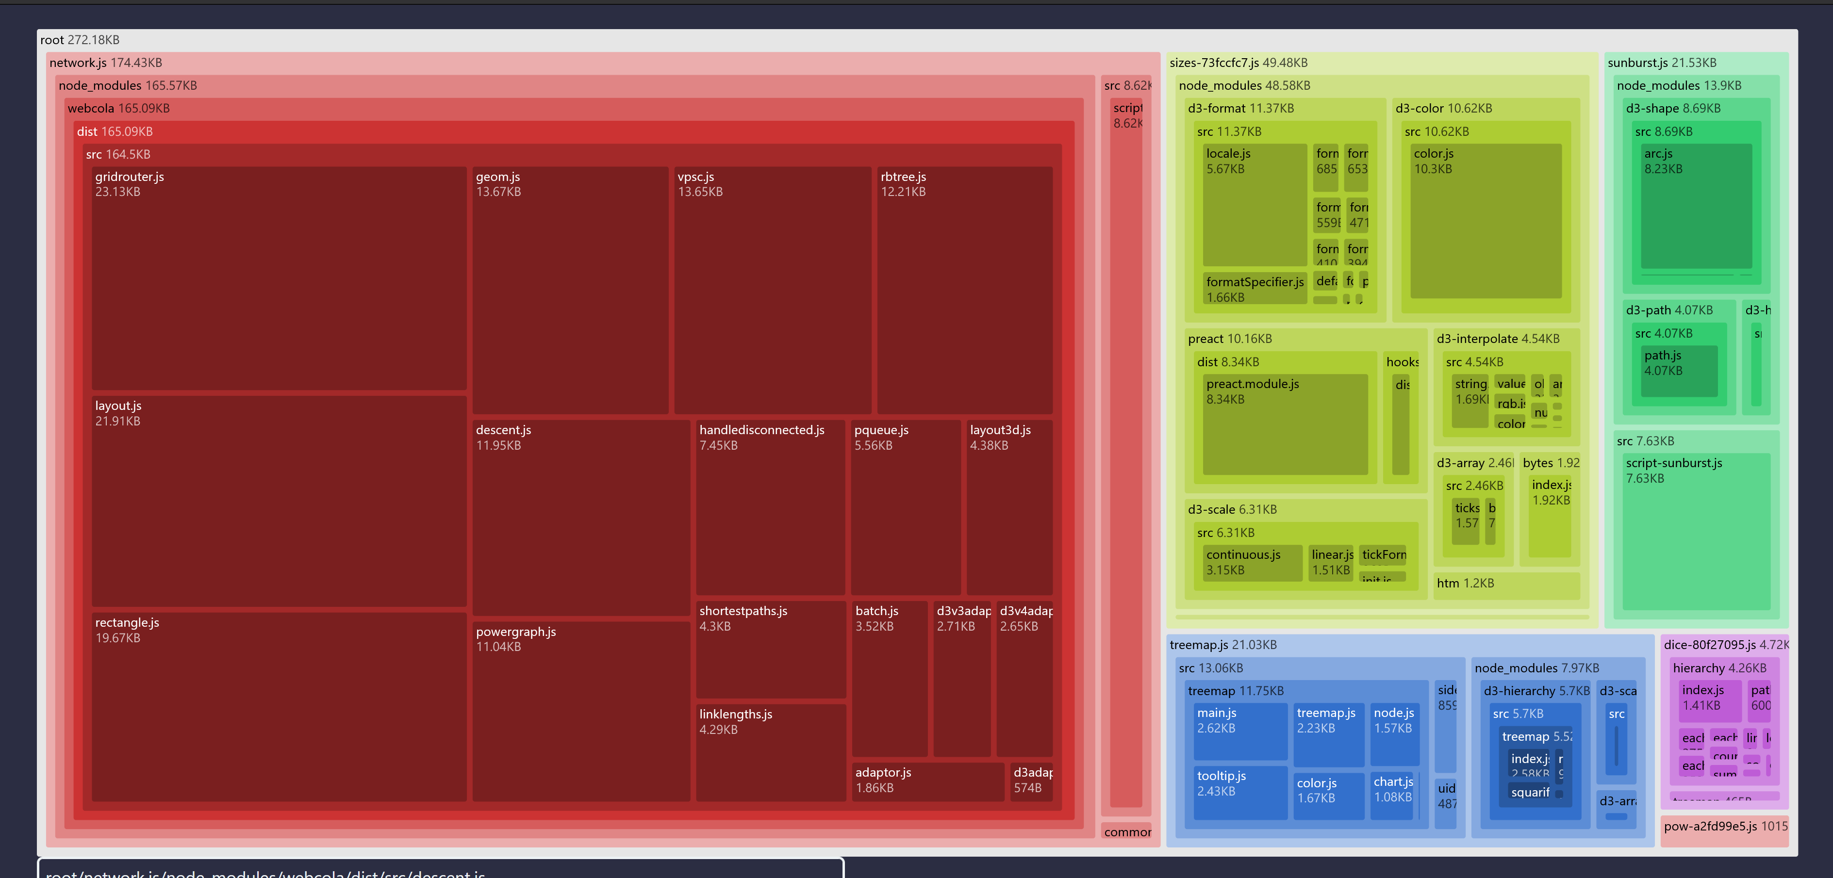Screen dimensions: 1833x878
Task: Select the geom.js 13.67KB cell
Action: pos(570,290)
